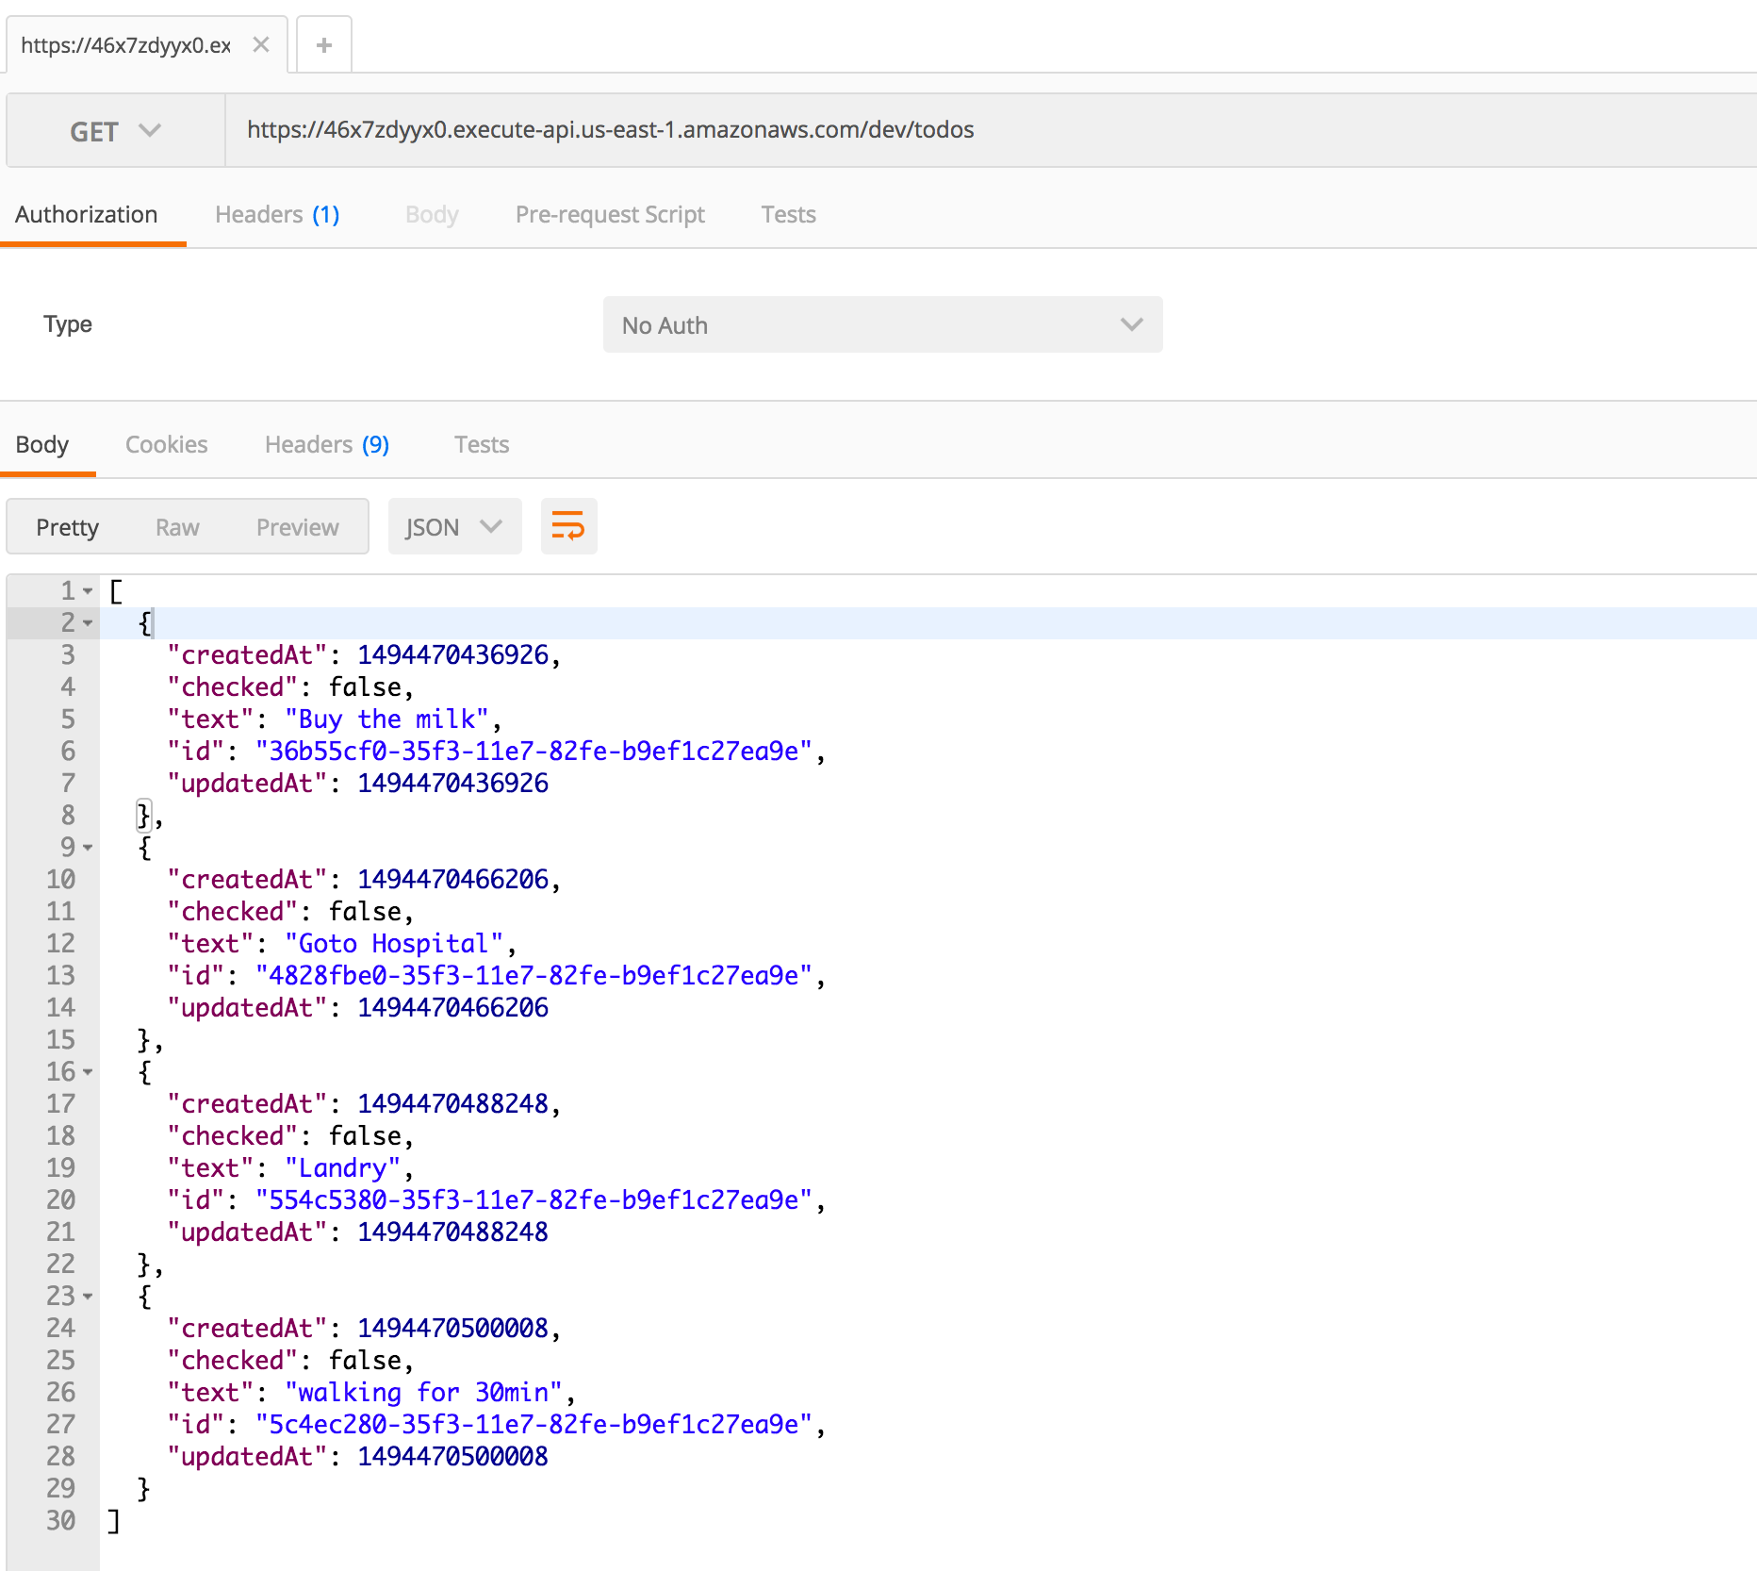Viewport: 1757px width, 1571px height.
Task: Click line number 30 in the gutter
Action: pos(60,1521)
